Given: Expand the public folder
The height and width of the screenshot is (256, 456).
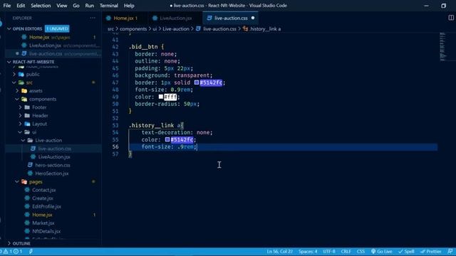Looking at the screenshot, I should 33,74.
